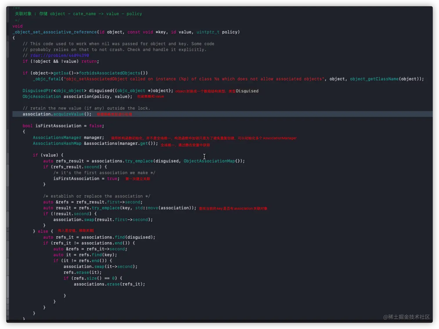Viewport: 439px width, 329px height.
Task: Click the line "if (refs_result.second) {"
Action: tap(75, 167)
